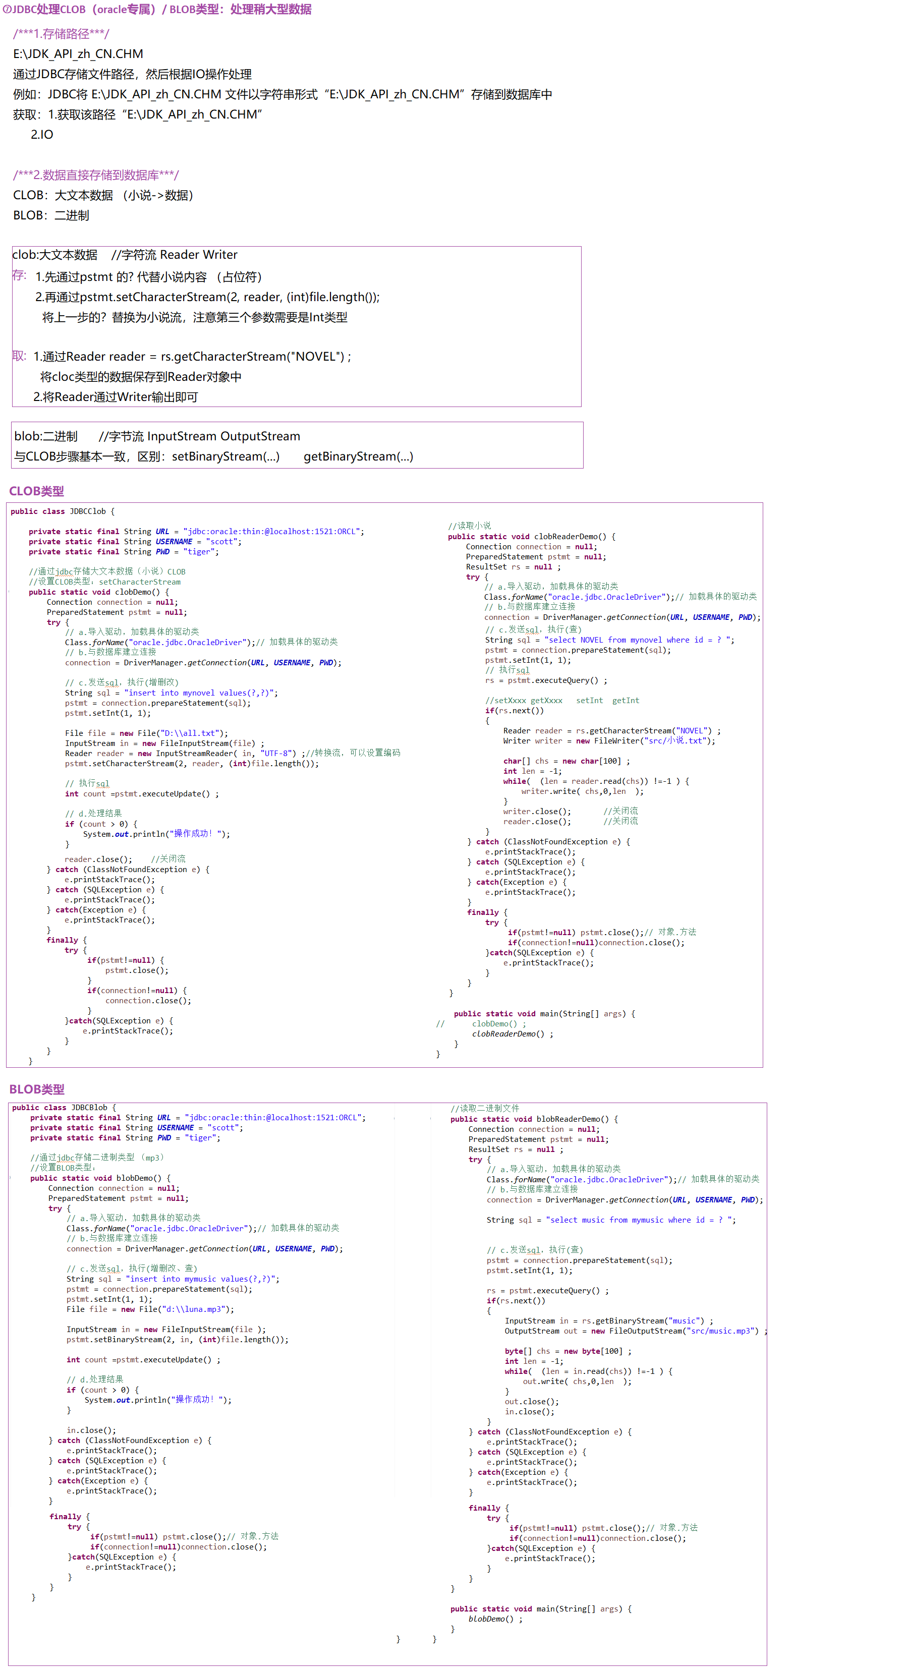Screen dimensions: 908x1671
Task: Select the "/***1.存储路径***/" comment line
Action: [x=61, y=34]
